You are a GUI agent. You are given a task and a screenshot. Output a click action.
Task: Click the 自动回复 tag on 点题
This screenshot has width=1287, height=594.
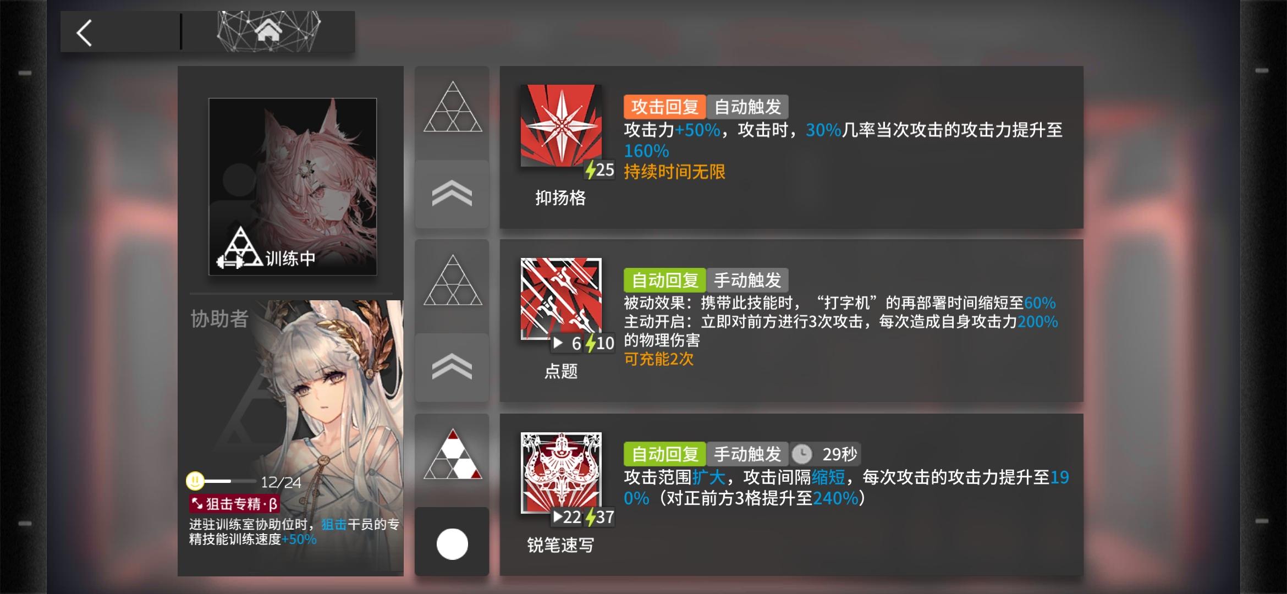664,280
